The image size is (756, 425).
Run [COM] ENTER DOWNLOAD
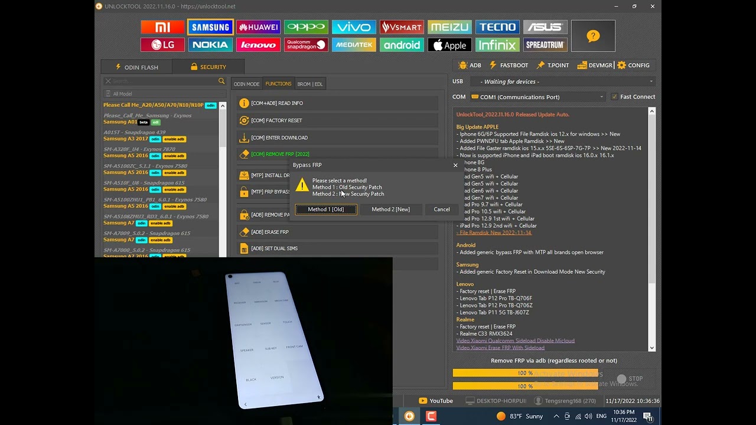click(338, 138)
